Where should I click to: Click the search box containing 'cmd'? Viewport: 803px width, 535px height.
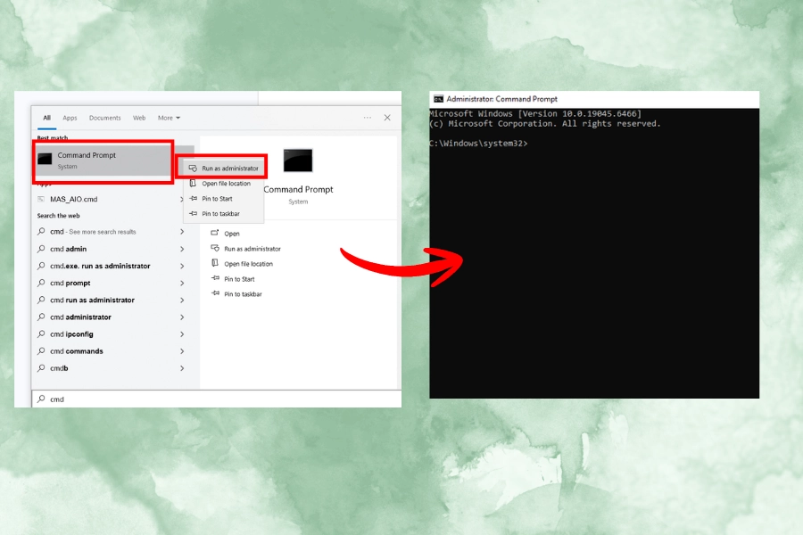[x=217, y=399]
